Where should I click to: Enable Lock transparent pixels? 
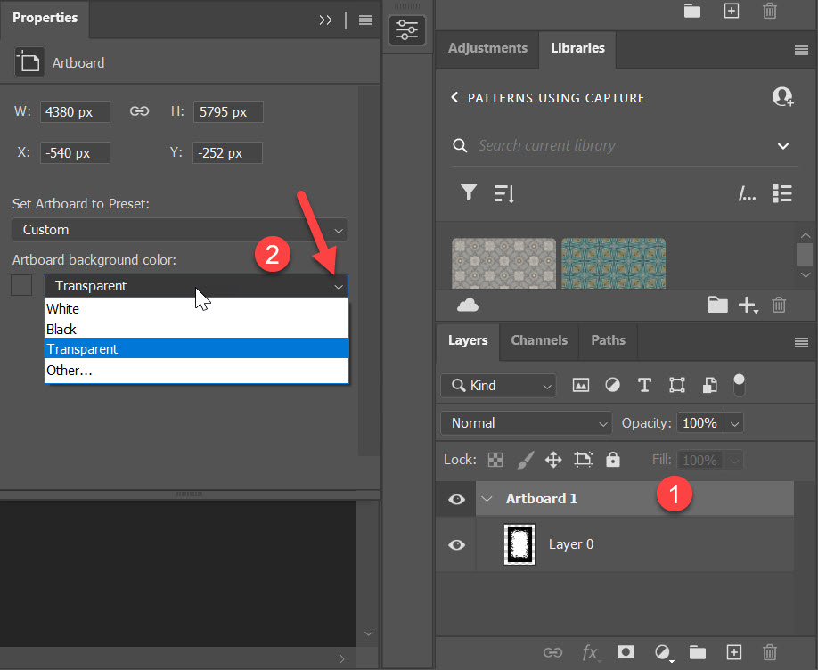coord(495,459)
